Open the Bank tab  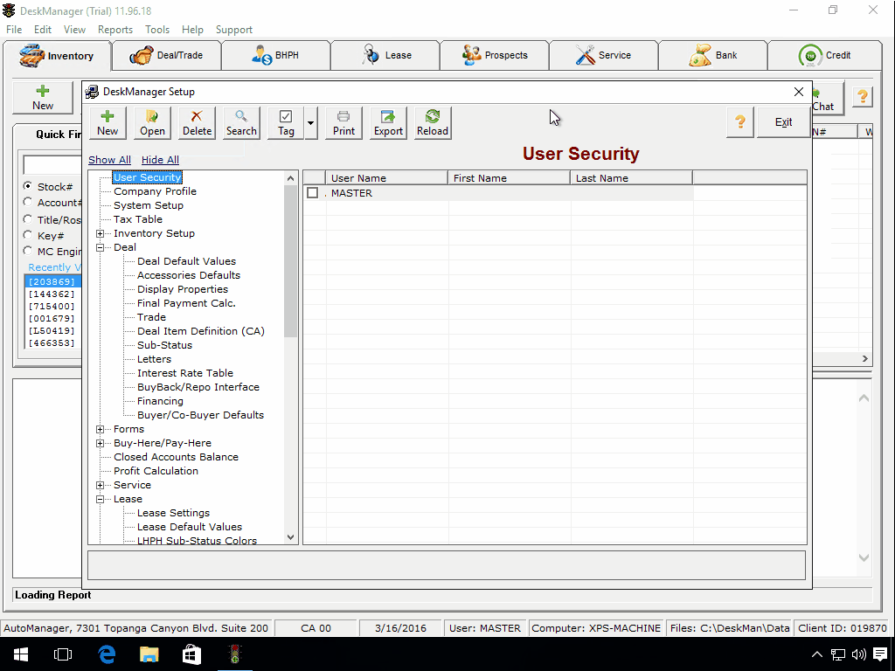[x=713, y=55]
